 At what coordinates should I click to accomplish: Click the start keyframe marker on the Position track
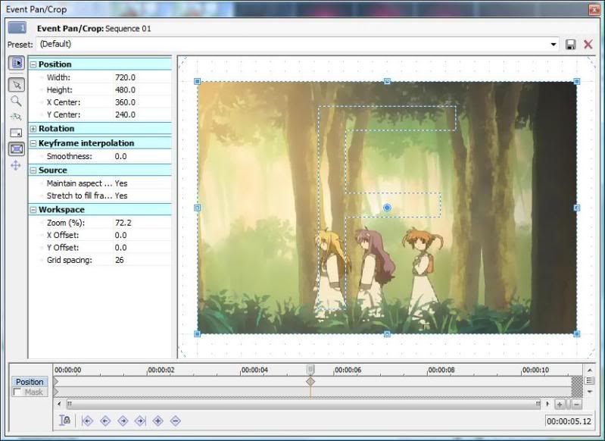[56, 382]
